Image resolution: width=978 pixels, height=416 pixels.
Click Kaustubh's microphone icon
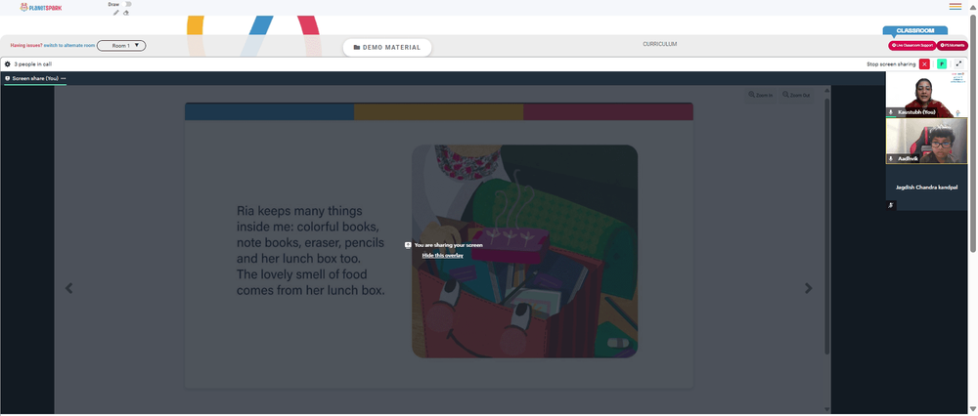(891, 112)
